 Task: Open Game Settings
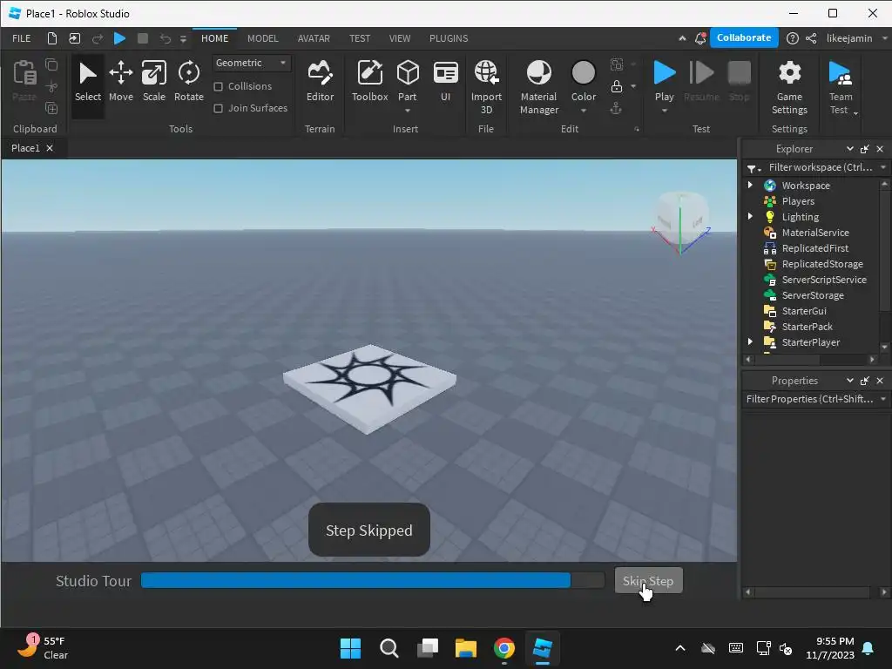(789, 87)
